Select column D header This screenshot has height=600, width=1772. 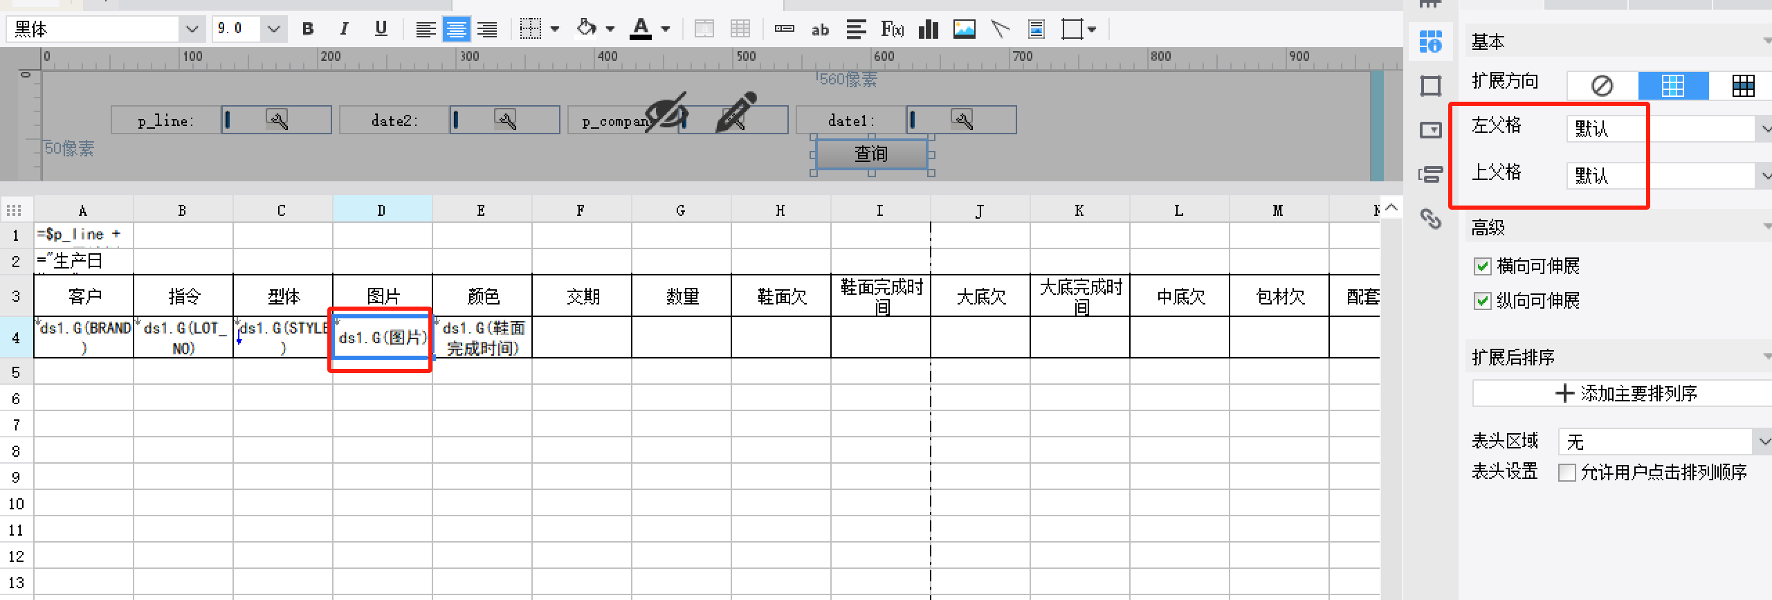point(382,210)
